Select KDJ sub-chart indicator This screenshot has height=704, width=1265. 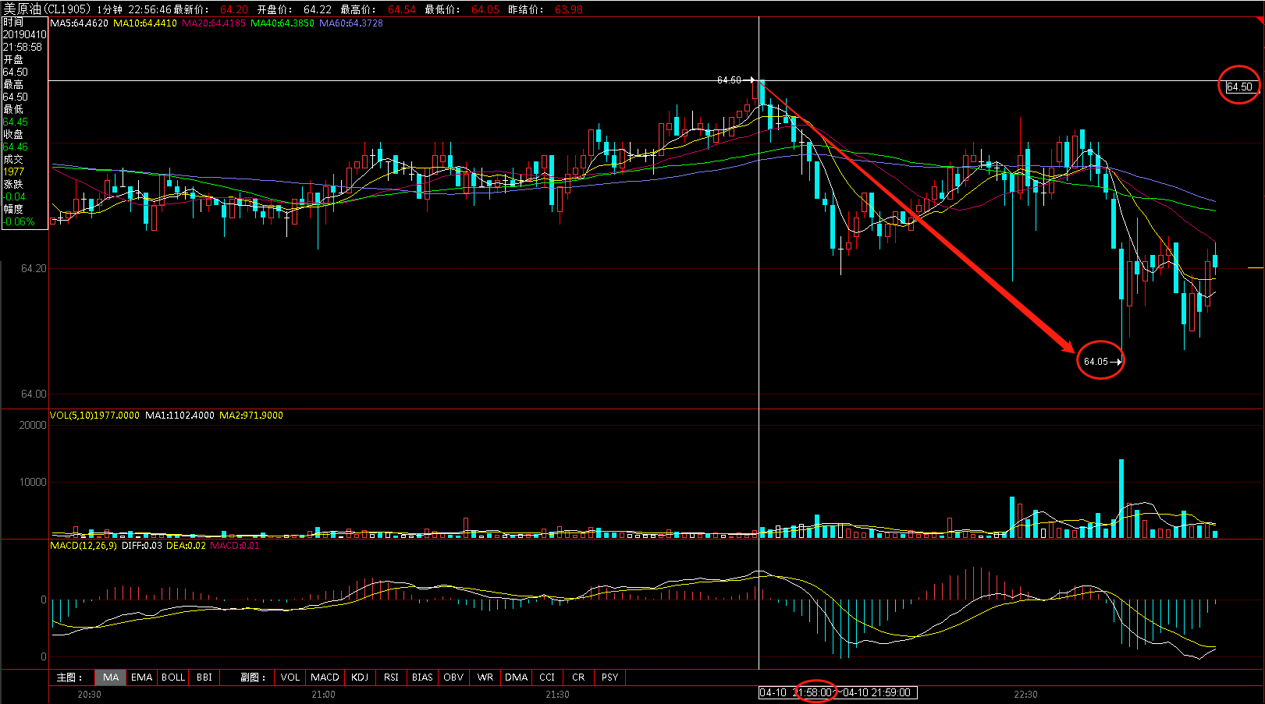click(360, 677)
